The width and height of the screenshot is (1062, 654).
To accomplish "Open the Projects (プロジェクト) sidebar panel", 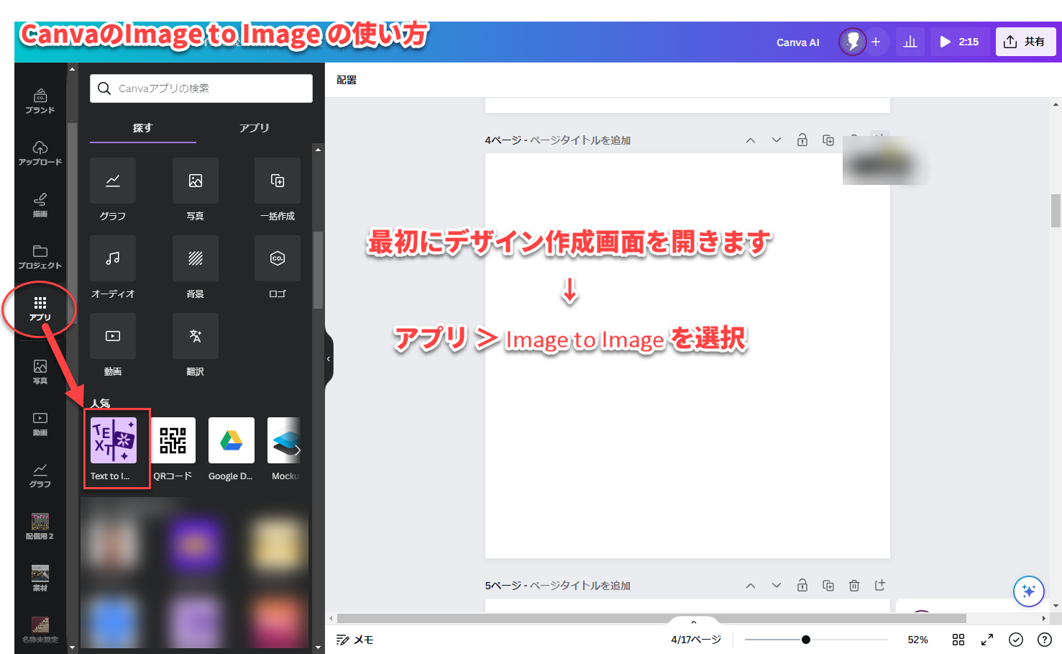I will pyautogui.click(x=40, y=256).
